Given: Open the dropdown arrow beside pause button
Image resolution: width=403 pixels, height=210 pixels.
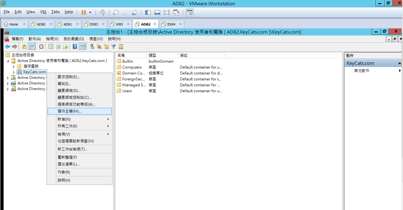Looking at the screenshot, I should (90, 12).
